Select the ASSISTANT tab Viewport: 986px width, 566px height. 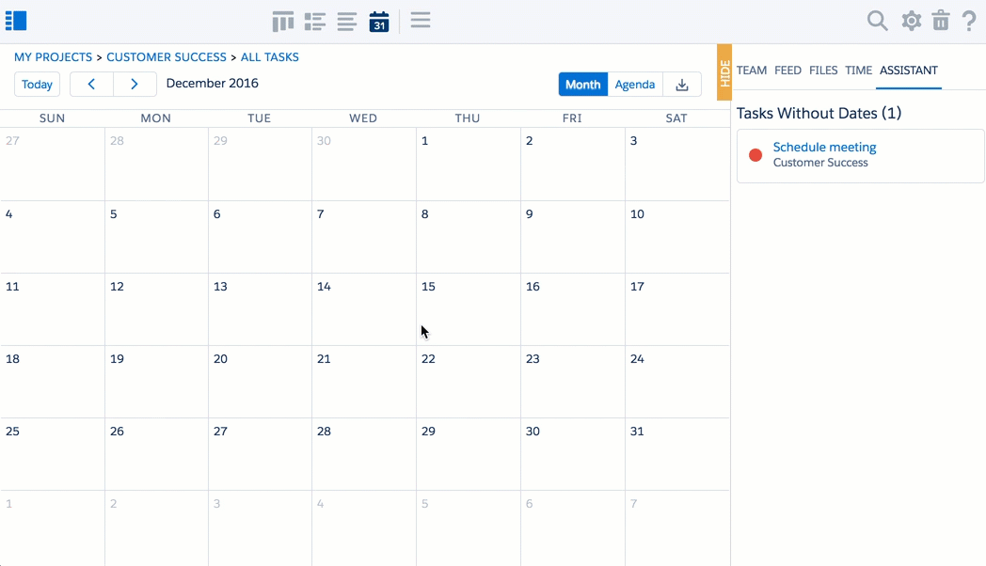click(909, 71)
